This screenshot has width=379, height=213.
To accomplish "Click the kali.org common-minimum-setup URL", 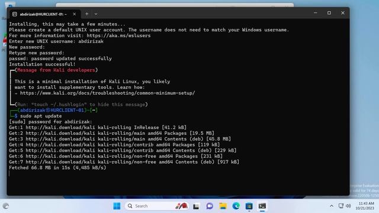I will (x=108, y=93).
